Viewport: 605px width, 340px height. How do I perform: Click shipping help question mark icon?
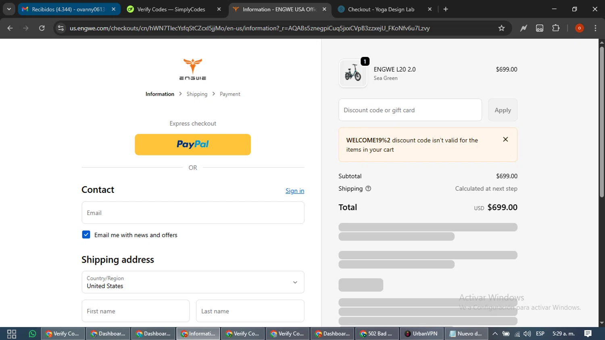[x=368, y=188]
